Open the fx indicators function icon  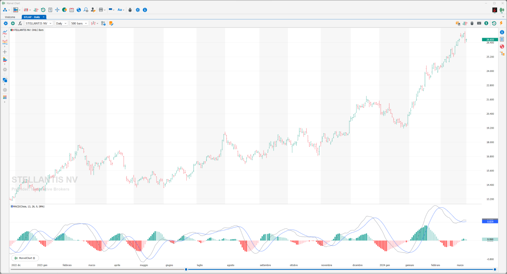click(20, 23)
